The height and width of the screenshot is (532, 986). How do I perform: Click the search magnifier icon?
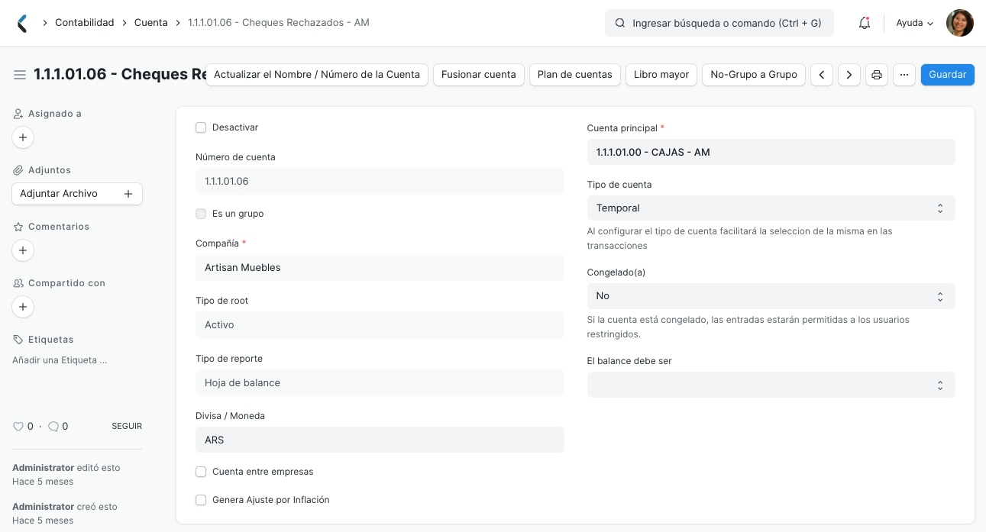pyautogui.click(x=620, y=23)
